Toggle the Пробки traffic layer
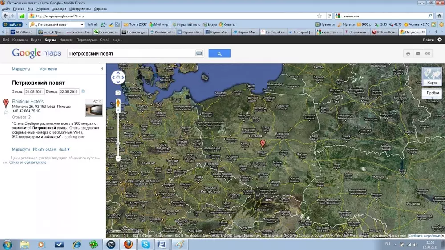Screen dimensions: 445x250 [x=432, y=93]
